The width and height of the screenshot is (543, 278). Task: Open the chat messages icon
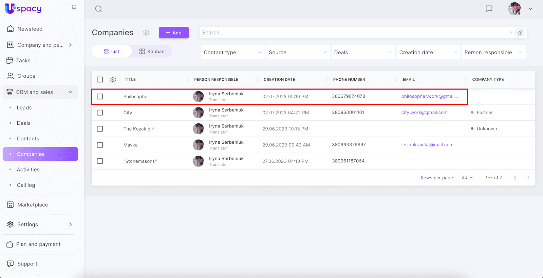pos(489,9)
